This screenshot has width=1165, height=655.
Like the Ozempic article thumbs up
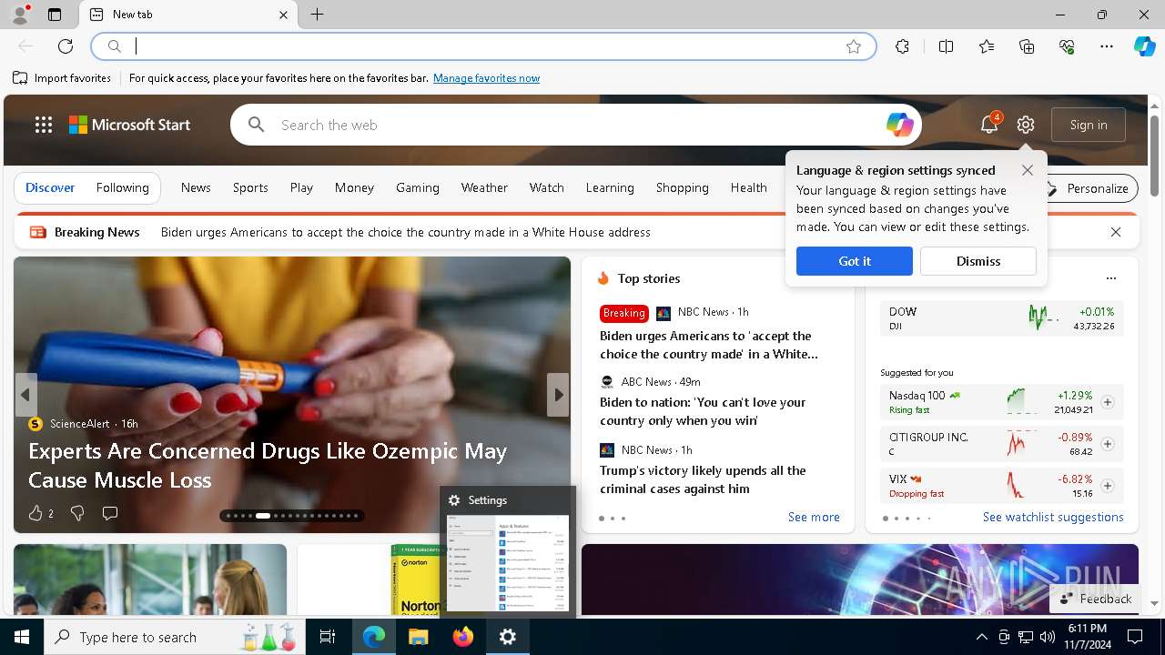pyautogui.click(x=35, y=513)
